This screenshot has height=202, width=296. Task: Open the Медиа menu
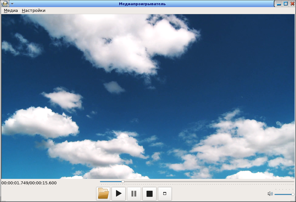(11, 10)
